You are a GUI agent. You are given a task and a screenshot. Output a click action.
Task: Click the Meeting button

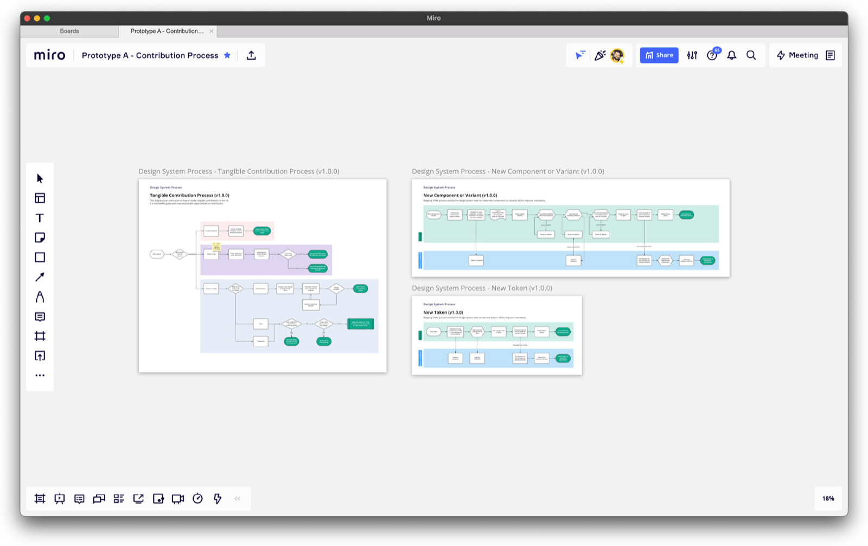point(797,55)
